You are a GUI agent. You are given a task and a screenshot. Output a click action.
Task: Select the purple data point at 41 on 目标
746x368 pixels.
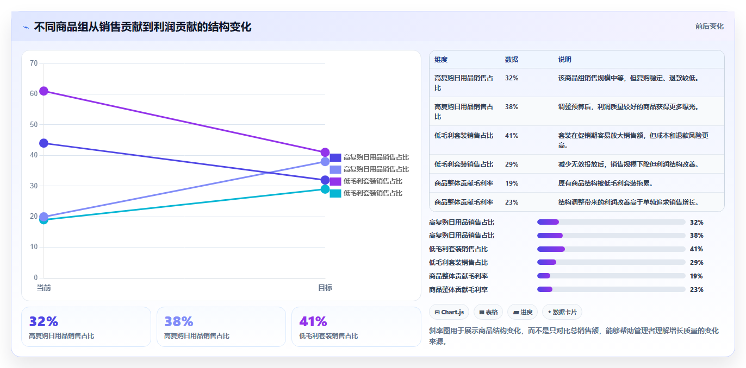tap(325, 152)
